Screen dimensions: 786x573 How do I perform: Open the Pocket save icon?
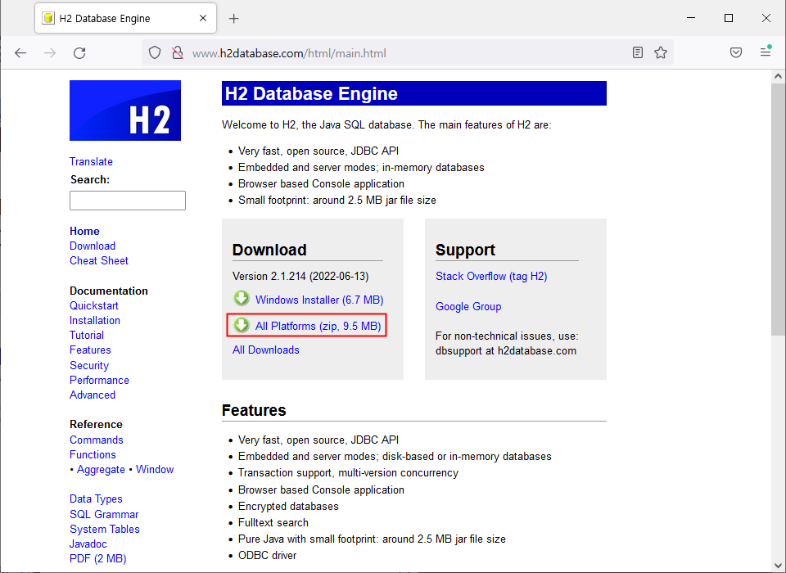(736, 52)
